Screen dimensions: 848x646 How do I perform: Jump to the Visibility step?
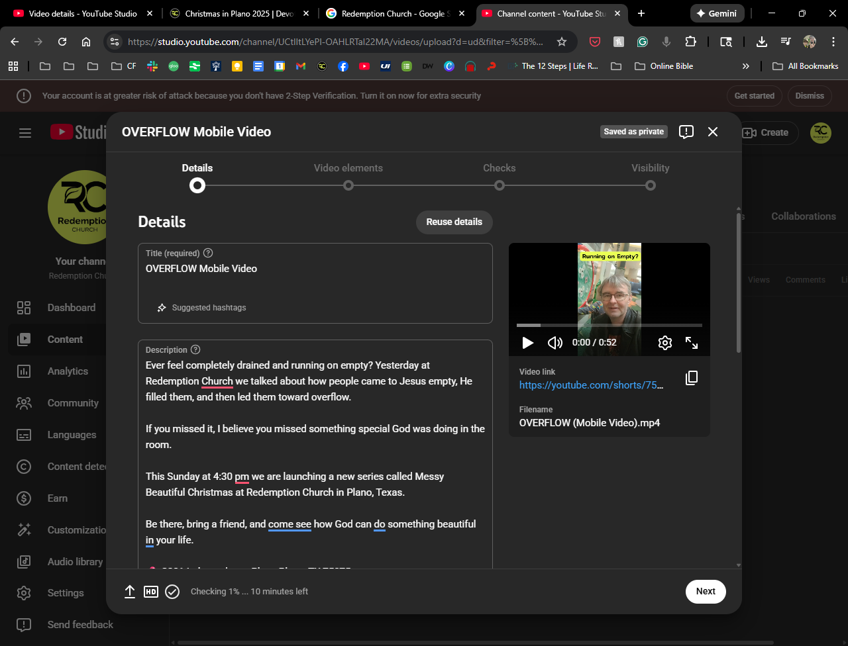(x=651, y=185)
